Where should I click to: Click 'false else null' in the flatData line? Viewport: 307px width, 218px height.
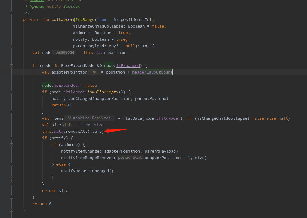pos(270,118)
